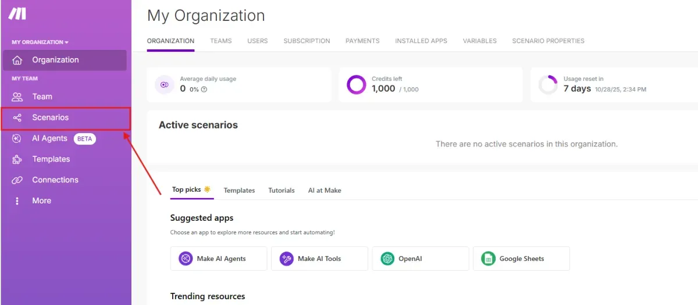The height and width of the screenshot is (305, 698).
Task: Click the AI Agents icon in the sidebar
Action: [17, 139]
